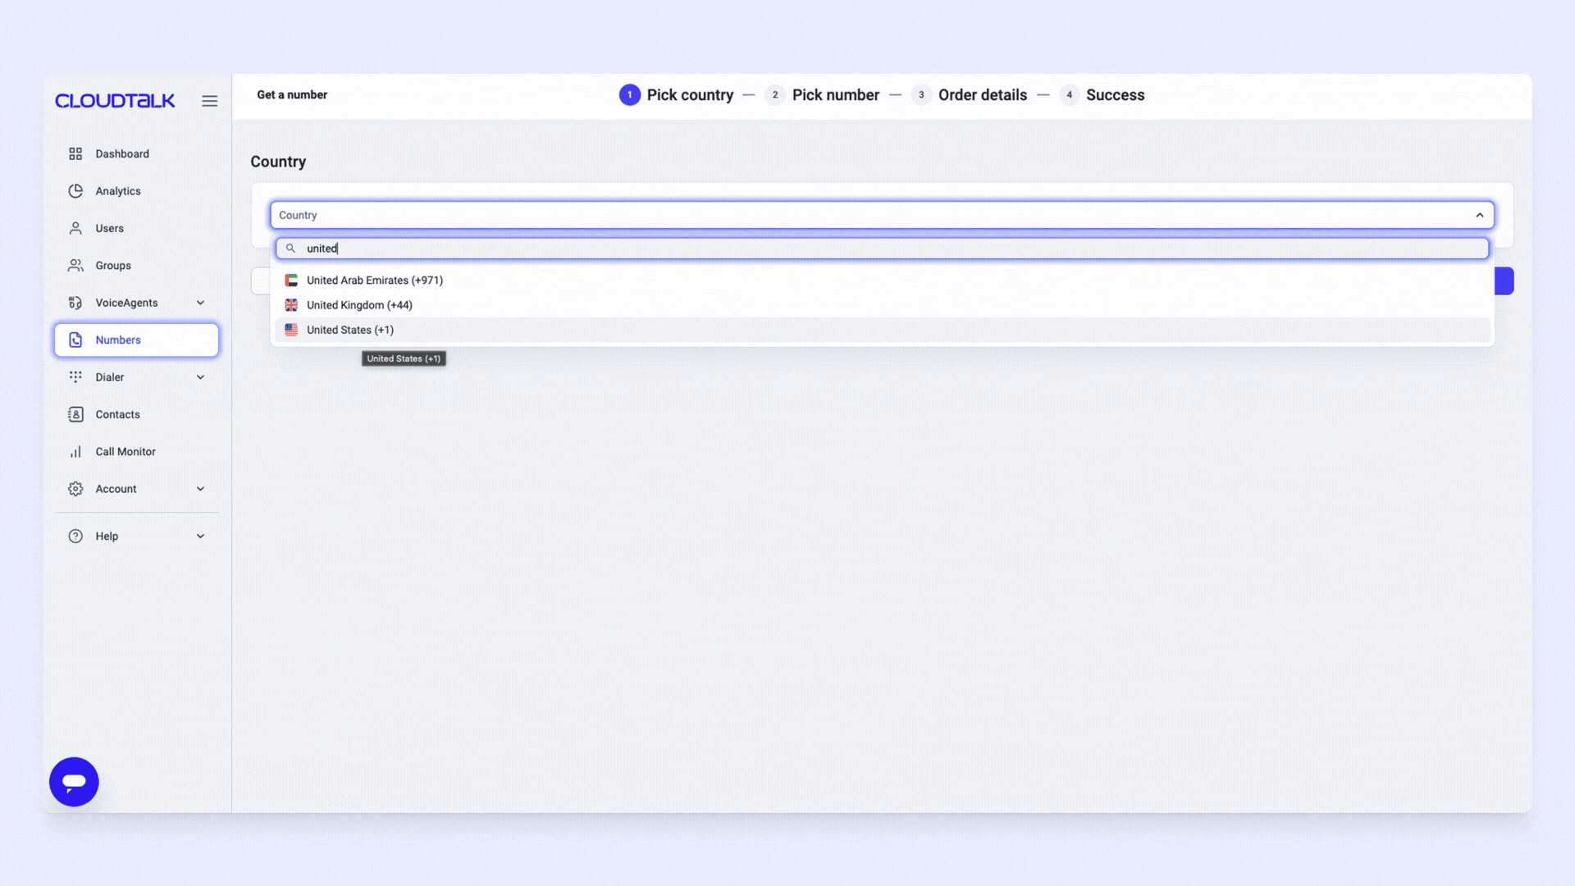Open the chat support bubble
This screenshot has height=886, width=1575.
(74, 782)
